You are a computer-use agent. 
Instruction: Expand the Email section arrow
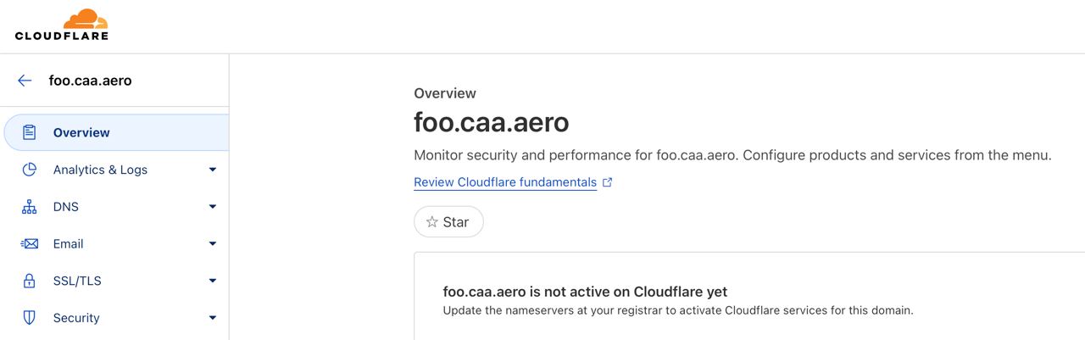point(213,244)
